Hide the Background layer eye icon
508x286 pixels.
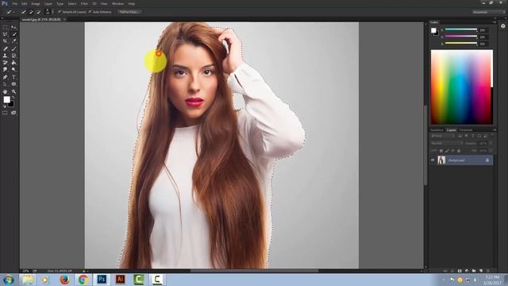pyautogui.click(x=433, y=160)
